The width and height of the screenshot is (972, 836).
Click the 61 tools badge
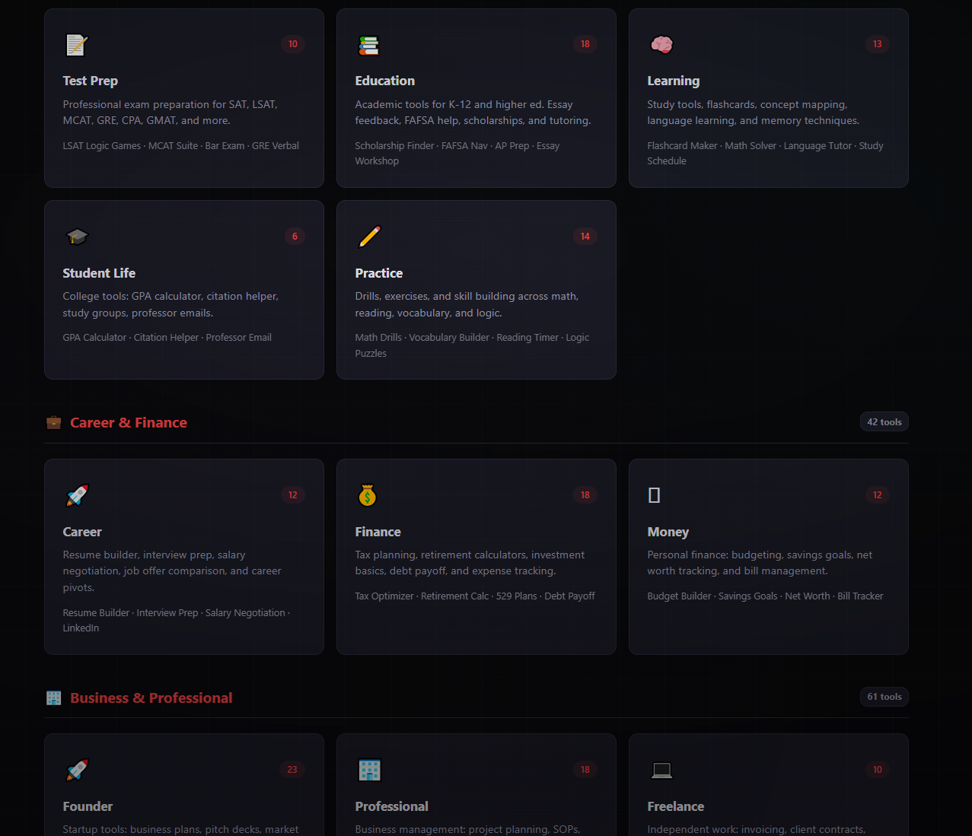click(884, 696)
